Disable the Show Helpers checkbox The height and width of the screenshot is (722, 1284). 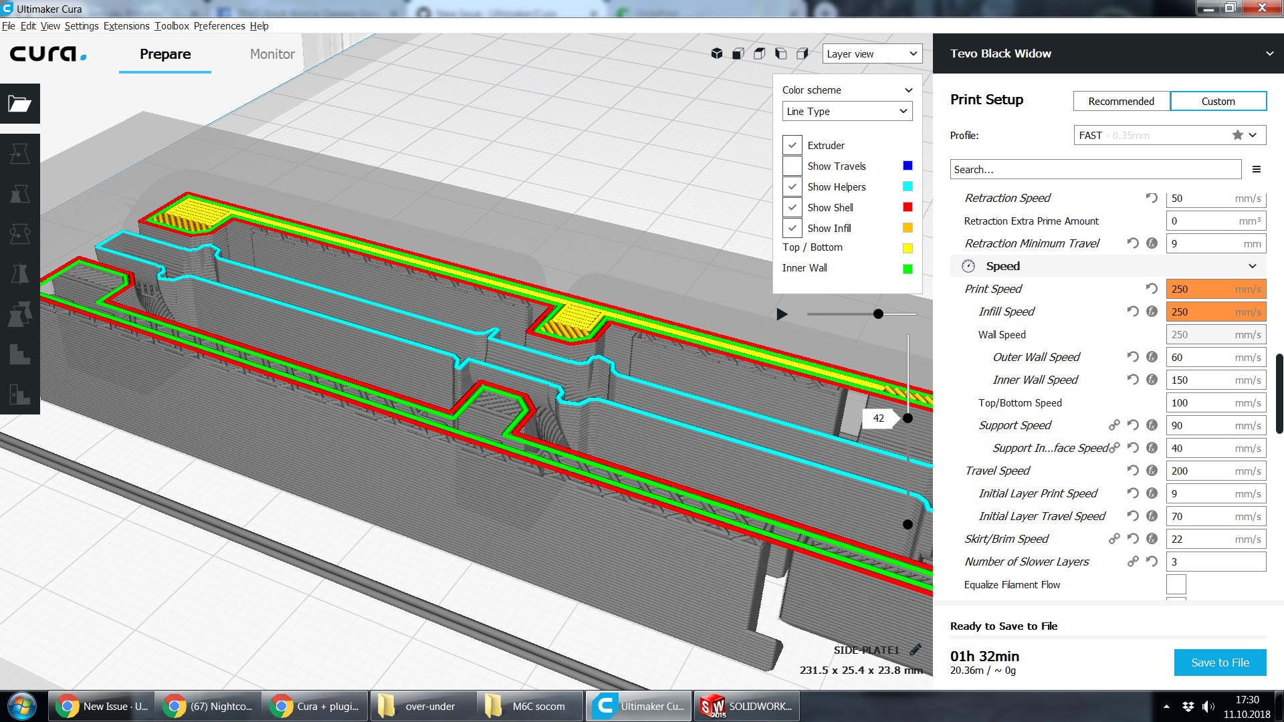pyautogui.click(x=792, y=187)
